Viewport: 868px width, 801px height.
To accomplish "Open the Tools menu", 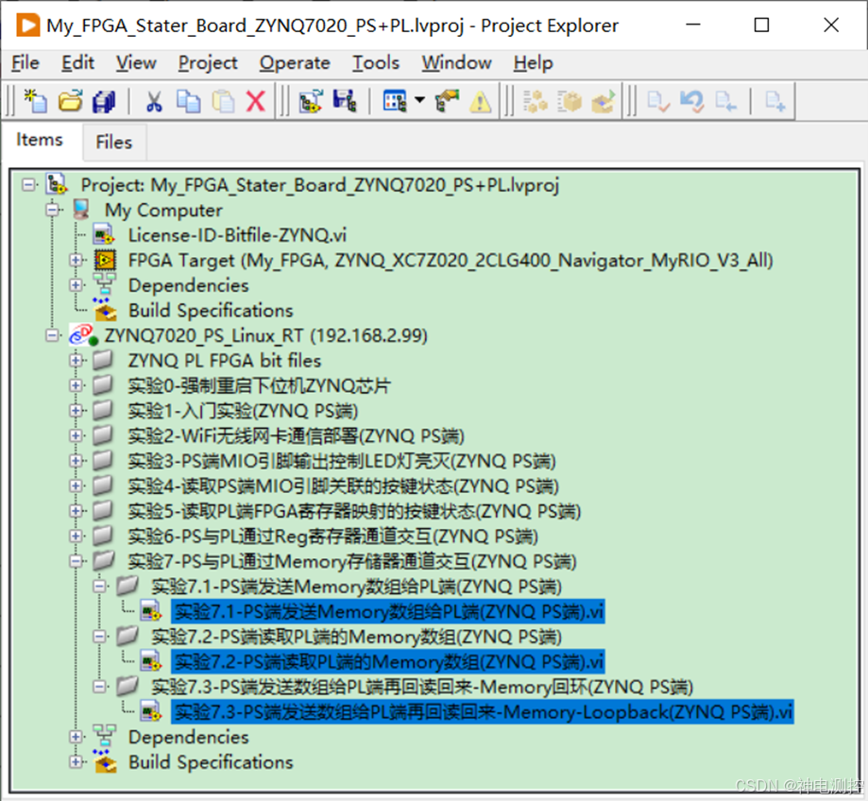I will (x=376, y=62).
